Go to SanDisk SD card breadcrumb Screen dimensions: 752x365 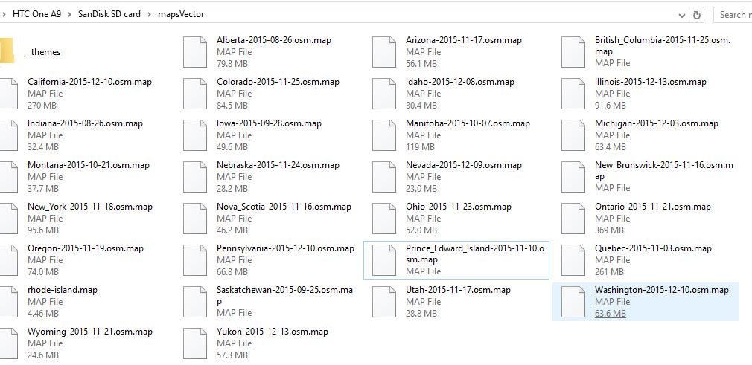(x=109, y=14)
